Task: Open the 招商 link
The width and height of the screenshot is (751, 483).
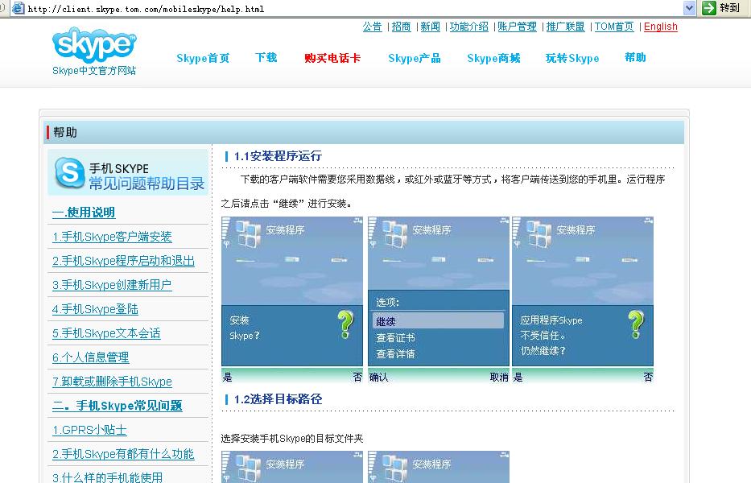Action: pyautogui.click(x=402, y=27)
